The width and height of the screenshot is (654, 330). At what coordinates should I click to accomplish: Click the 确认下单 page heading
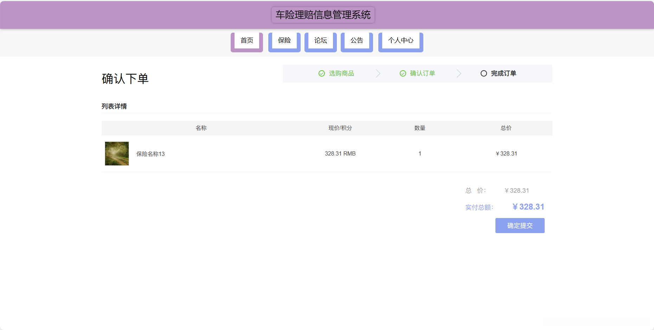[x=125, y=79]
